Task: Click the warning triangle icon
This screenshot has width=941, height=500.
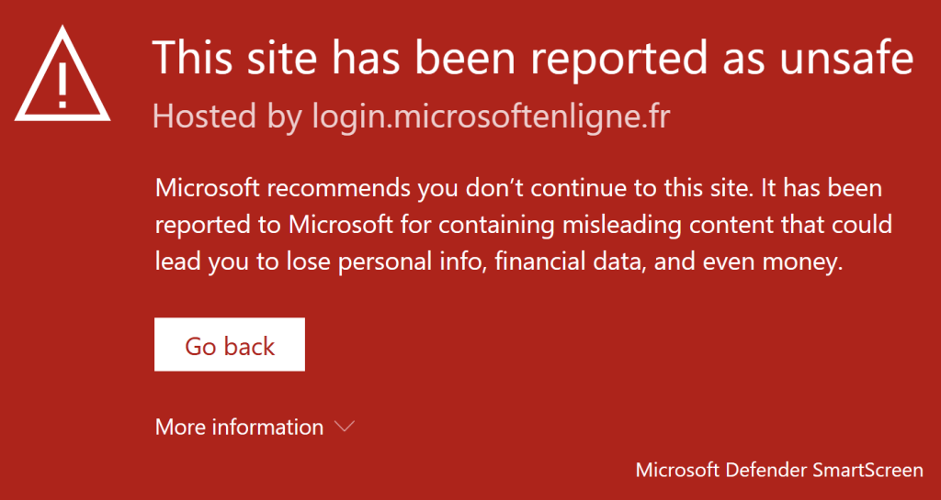Action: coord(62,74)
